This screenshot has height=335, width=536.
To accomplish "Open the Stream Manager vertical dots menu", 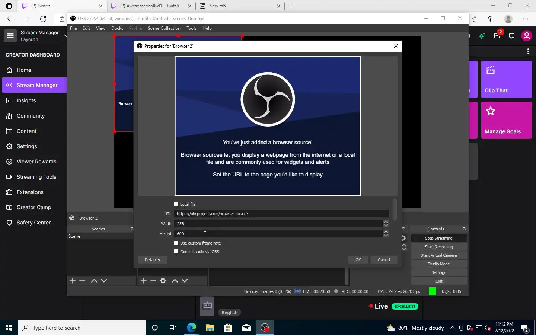I will coord(528,51).
